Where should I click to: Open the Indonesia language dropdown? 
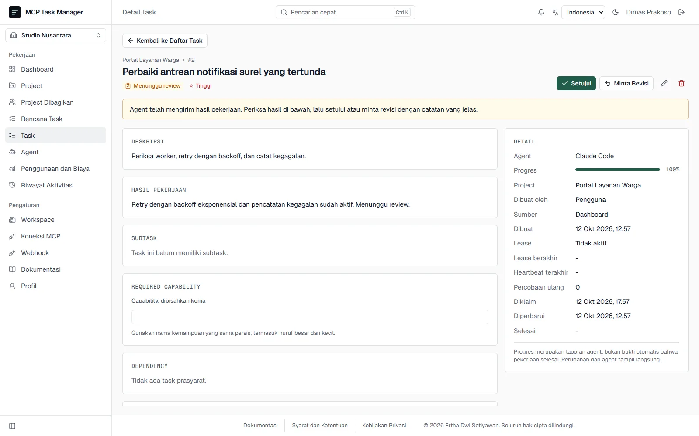583,12
